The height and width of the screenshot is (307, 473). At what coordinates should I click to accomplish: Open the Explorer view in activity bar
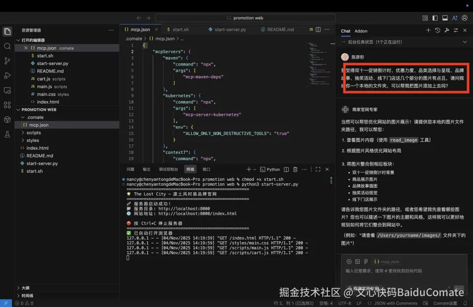7,32
